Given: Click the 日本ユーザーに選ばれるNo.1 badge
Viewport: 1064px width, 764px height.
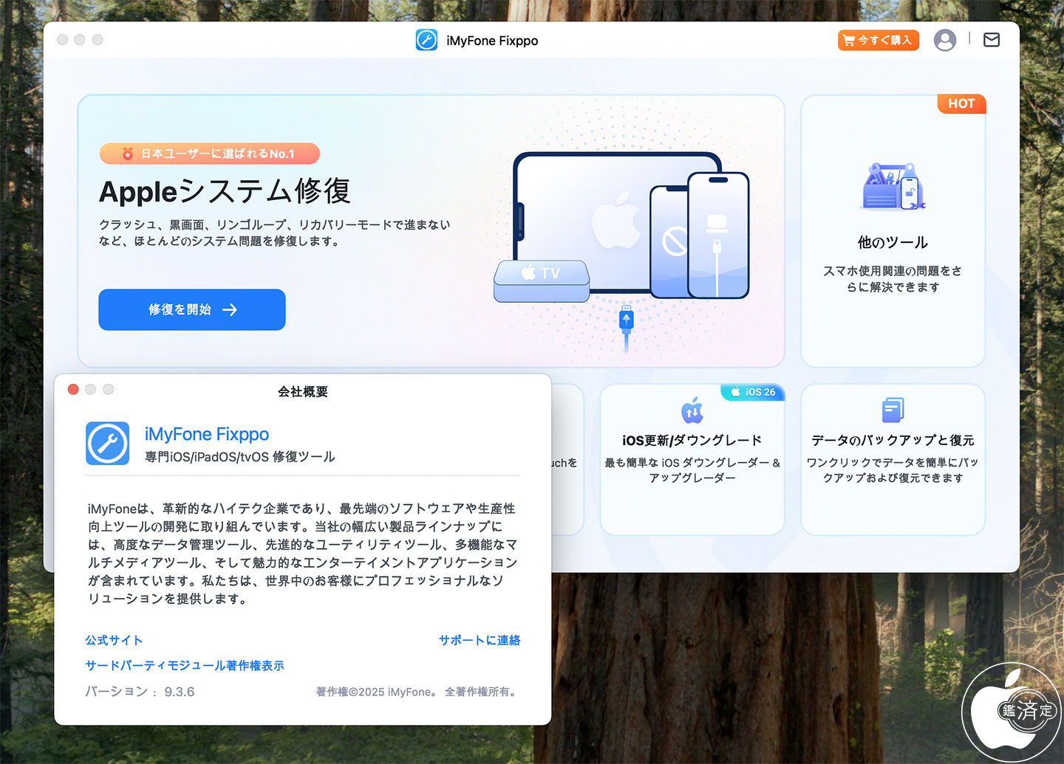Looking at the screenshot, I should coord(210,154).
